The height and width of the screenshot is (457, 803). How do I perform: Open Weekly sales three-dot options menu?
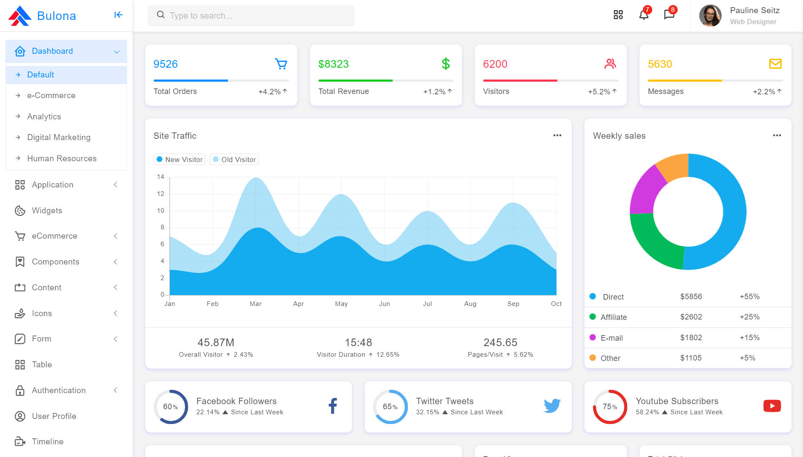pos(777,135)
